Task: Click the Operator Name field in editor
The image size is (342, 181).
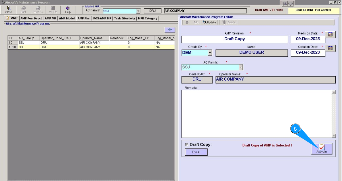Action: [x=276, y=80]
